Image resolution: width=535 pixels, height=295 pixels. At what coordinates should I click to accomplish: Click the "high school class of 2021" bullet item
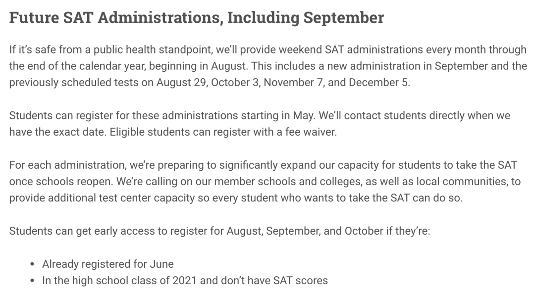pyautogui.click(x=185, y=281)
